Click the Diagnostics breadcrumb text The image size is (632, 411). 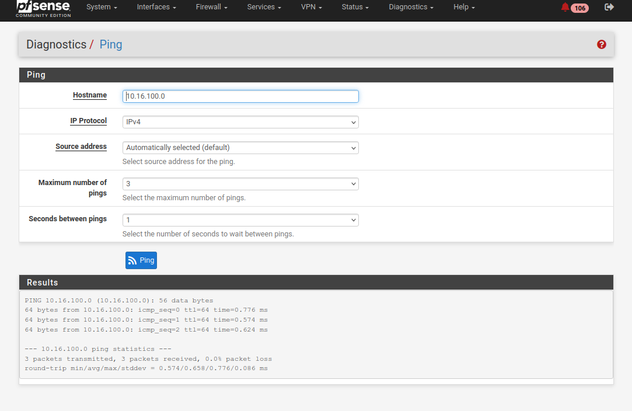[x=57, y=44]
